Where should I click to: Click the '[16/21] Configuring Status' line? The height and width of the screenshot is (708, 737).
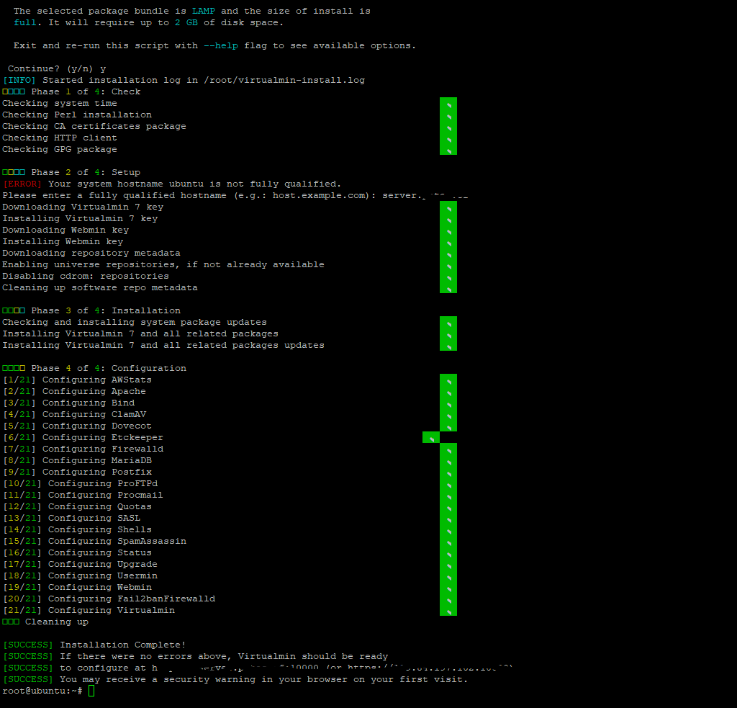pos(77,552)
